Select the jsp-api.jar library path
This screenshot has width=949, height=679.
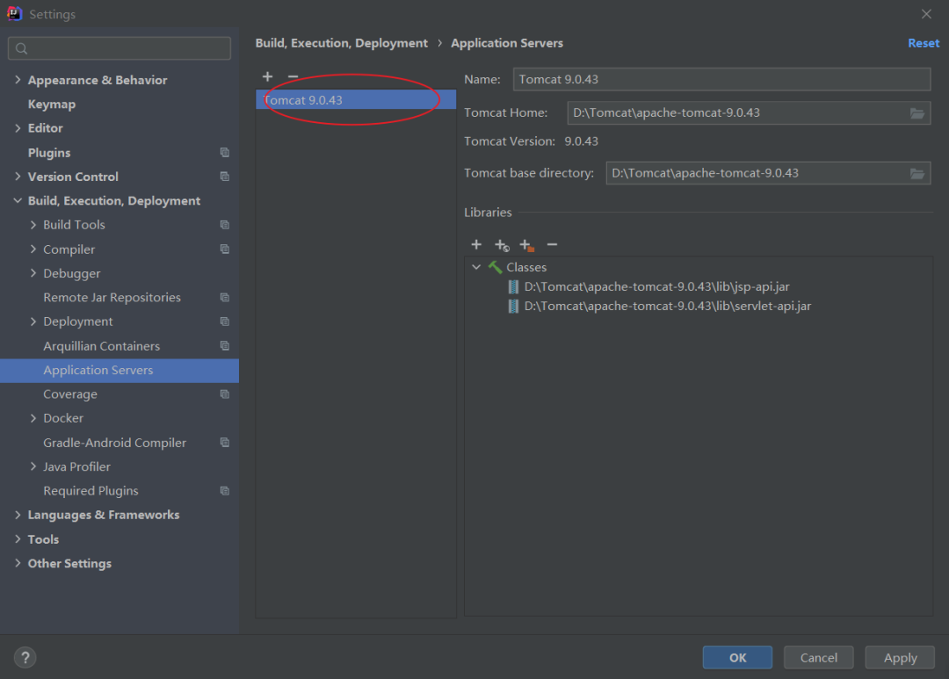tap(656, 287)
